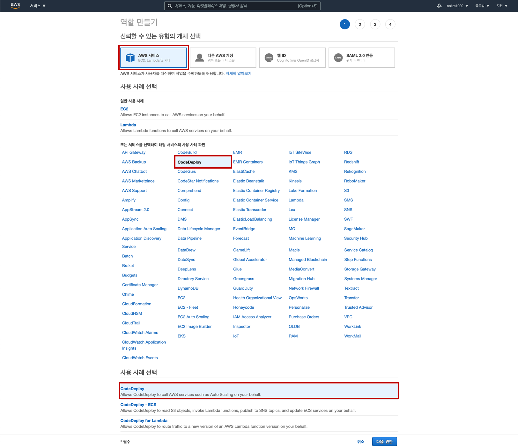
Task: Click the 다음: 권한 next button
Action: point(384,442)
